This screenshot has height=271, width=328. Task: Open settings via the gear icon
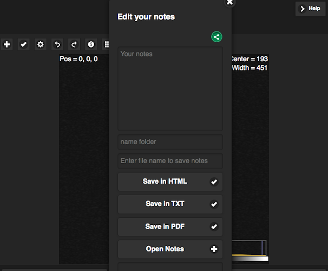click(x=40, y=44)
